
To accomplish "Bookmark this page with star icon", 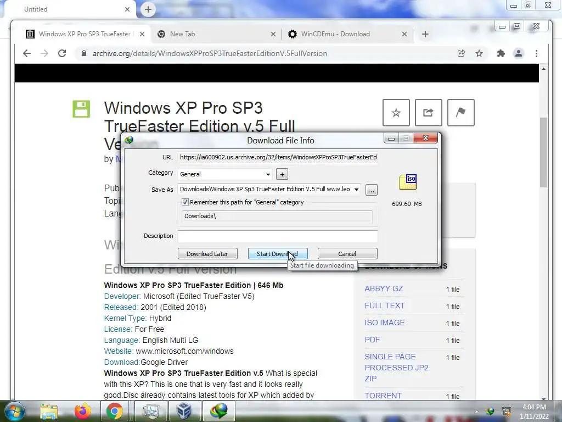I will coord(479,53).
